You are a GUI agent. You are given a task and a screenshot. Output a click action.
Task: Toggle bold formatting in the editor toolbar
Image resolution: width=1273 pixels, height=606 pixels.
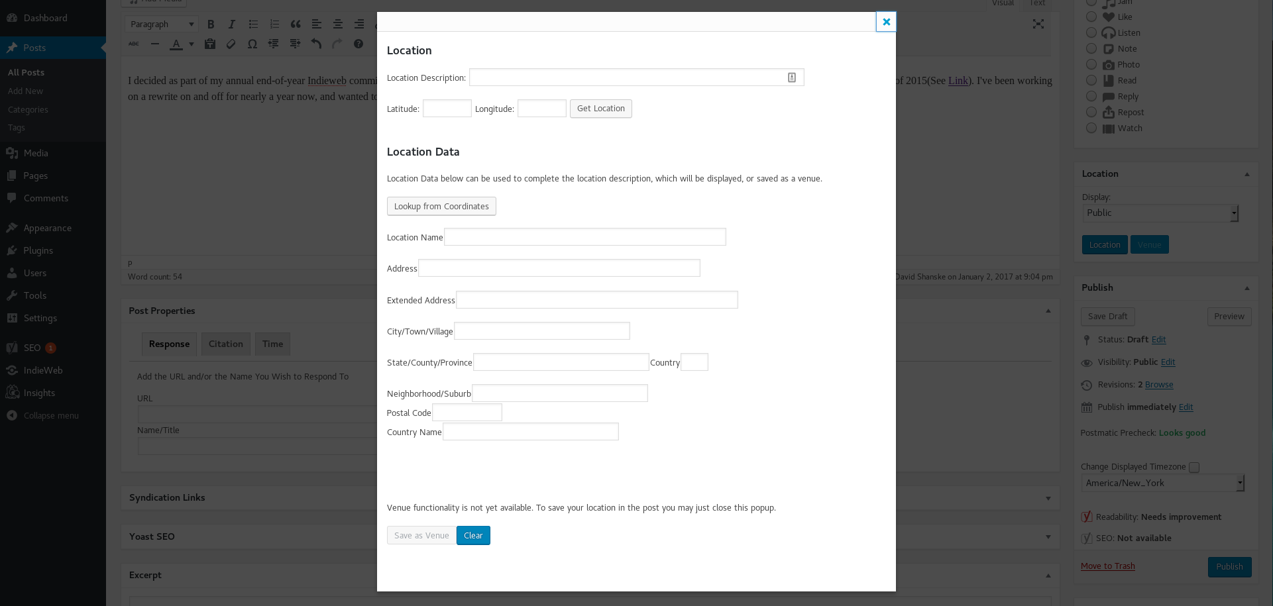coord(211,25)
